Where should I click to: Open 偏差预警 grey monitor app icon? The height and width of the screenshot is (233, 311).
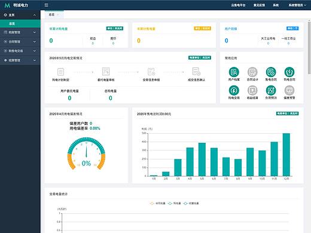289,90
